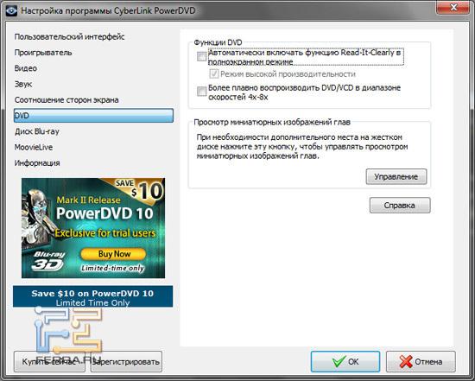This screenshot has height=381, width=475.
Task: Click the Зарегистрировать button
Action: point(126,362)
